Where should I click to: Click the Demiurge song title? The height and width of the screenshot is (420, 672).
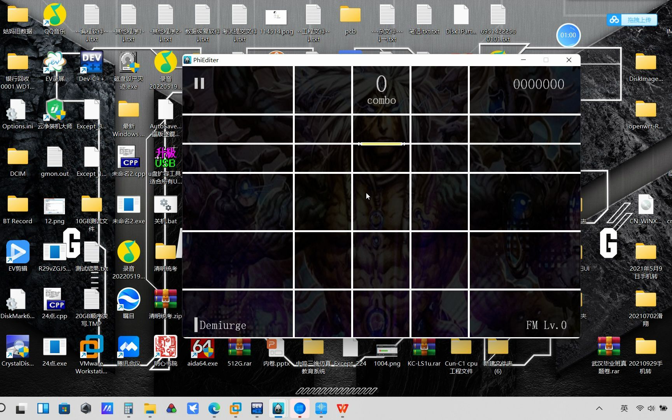[223, 325]
